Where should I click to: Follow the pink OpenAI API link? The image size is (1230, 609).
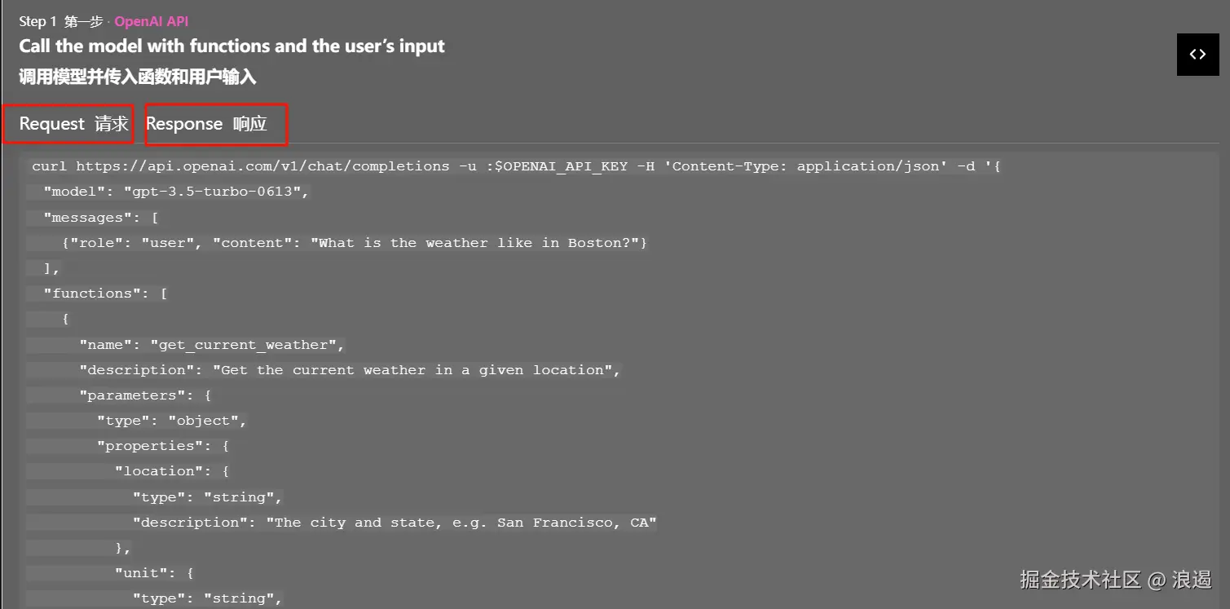(x=152, y=21)
